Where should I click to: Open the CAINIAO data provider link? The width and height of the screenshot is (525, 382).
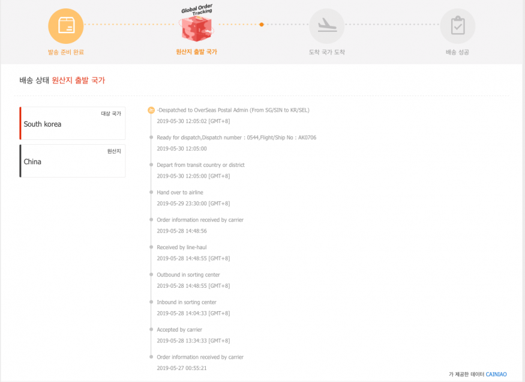(496, 374)
